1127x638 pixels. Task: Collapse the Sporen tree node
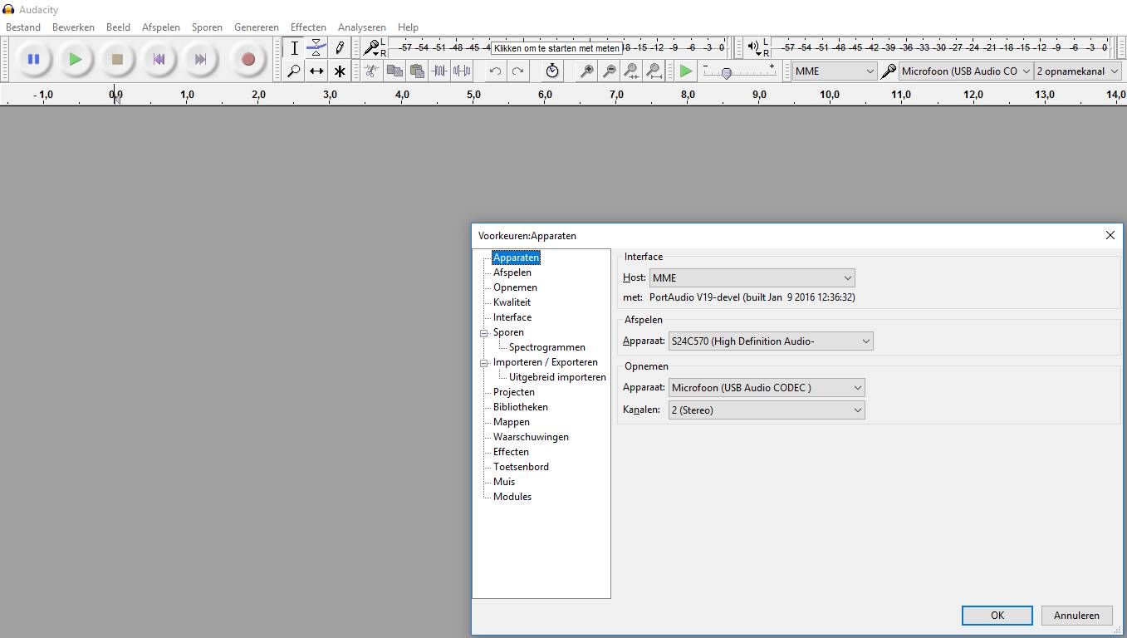484,332
